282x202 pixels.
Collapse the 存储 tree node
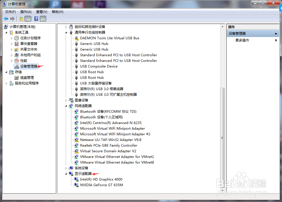[x=6, y=72]
